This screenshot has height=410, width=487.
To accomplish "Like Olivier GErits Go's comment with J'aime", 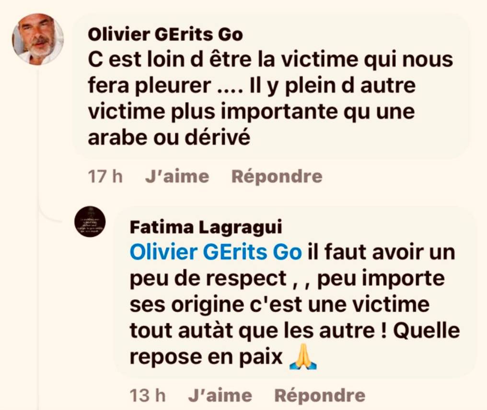I will coord(177,176).
